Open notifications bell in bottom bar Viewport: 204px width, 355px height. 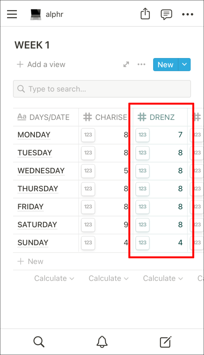click(102, 342)
